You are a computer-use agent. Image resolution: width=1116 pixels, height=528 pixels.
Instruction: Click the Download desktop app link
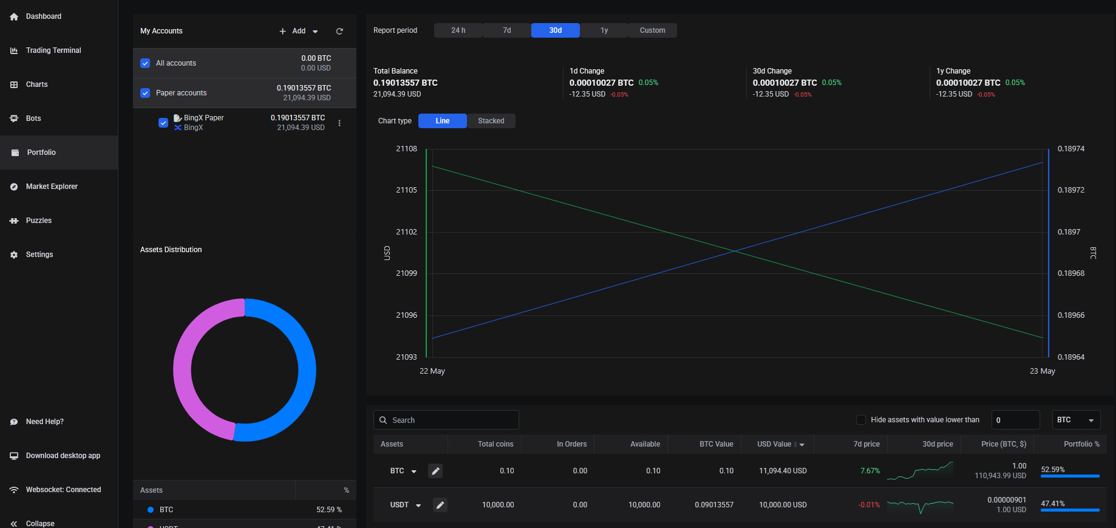coord(63,456)
